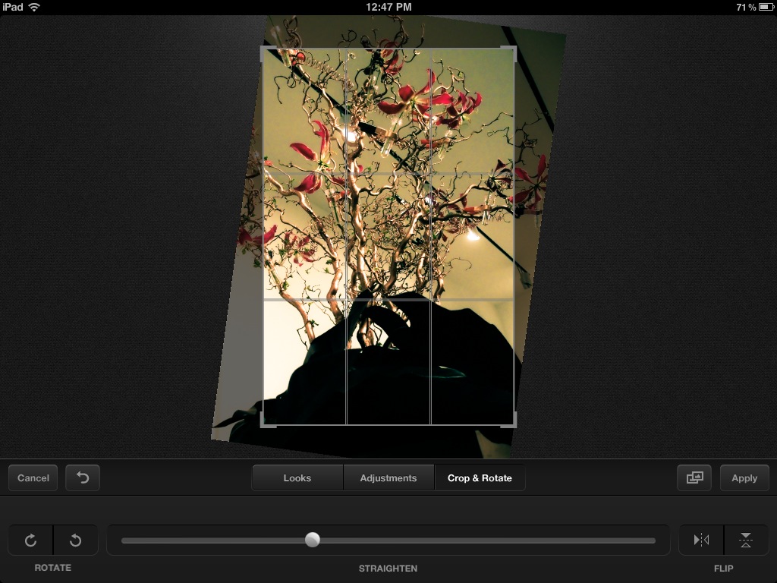The width and height of the screenshot is (777, 583).
Task: Select the bottom-right crop corner handle
Action: [512, 422]
